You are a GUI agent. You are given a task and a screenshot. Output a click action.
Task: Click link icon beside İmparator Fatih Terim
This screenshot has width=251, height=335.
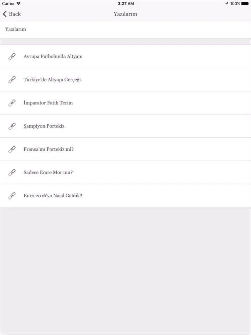[x=12, y=103]
